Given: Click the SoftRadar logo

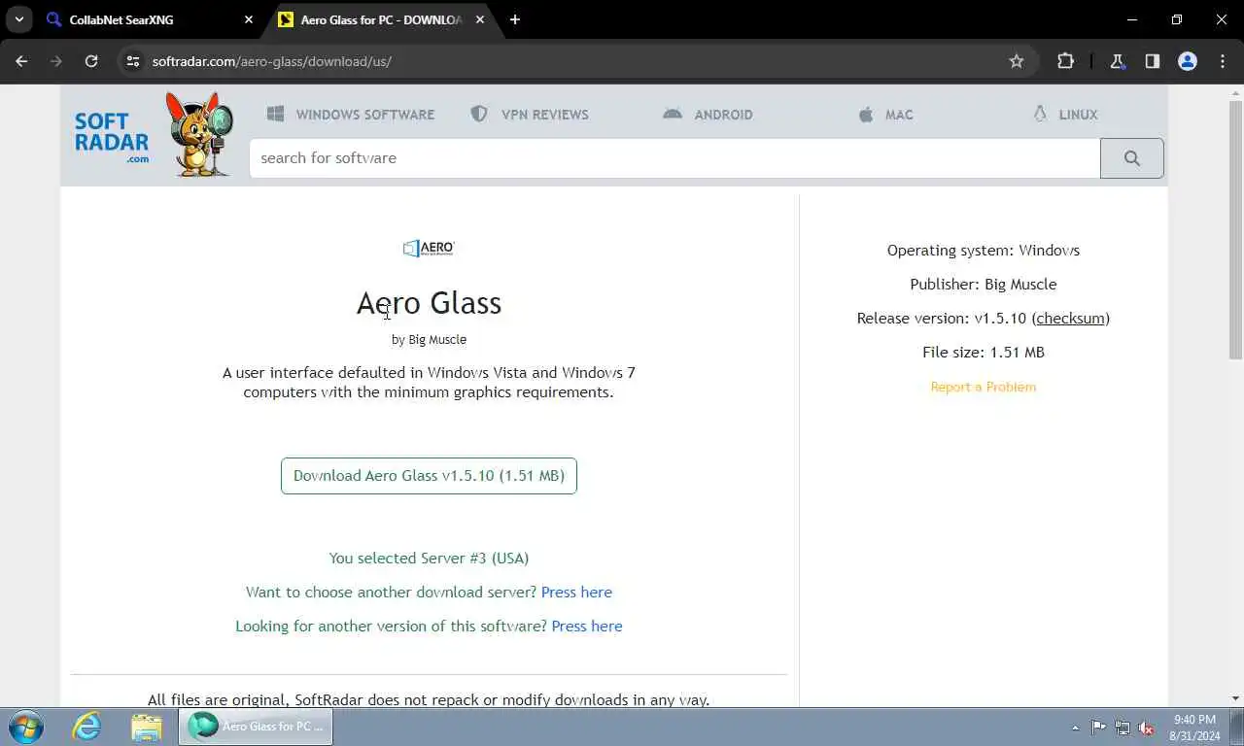Looking at the screenshot, I should 111,136.
